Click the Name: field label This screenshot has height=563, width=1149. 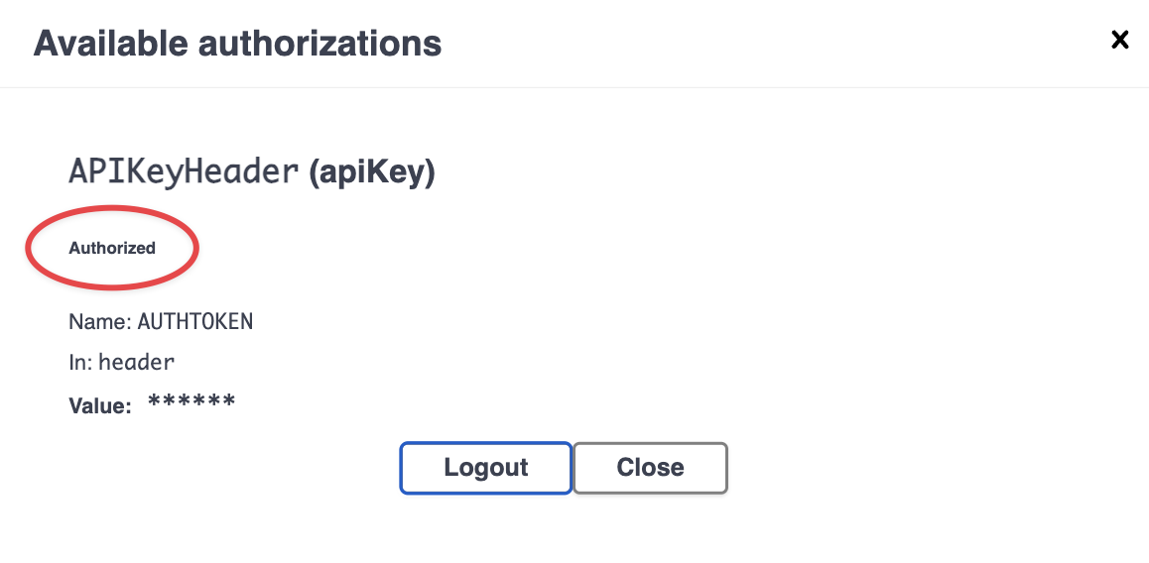coord(100,321)
